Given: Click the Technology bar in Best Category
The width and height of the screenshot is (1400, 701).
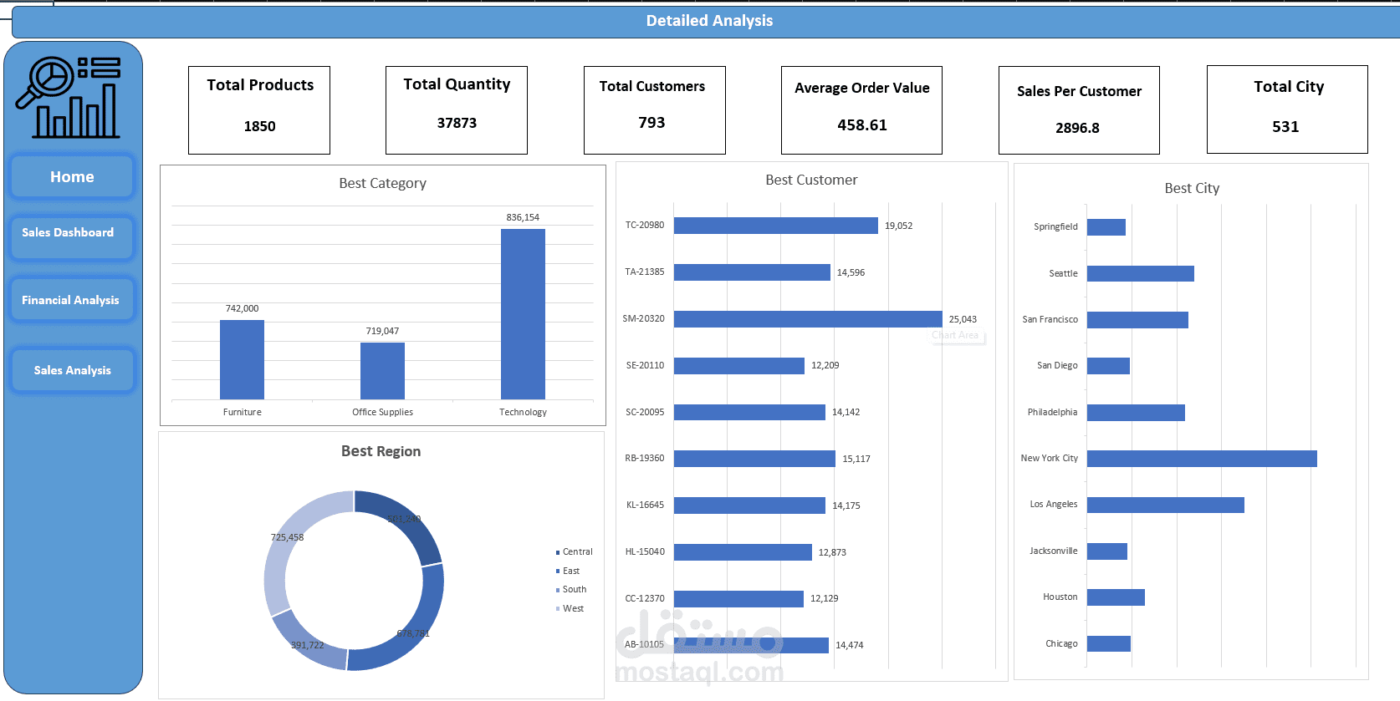Looking at the screenshot, I should tap(523, 314).
